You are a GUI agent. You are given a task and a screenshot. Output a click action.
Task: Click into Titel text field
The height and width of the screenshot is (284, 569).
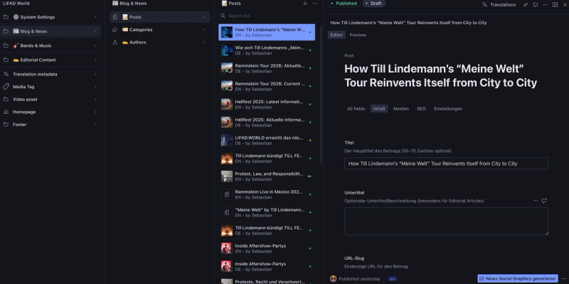click(x=446, y=164)
